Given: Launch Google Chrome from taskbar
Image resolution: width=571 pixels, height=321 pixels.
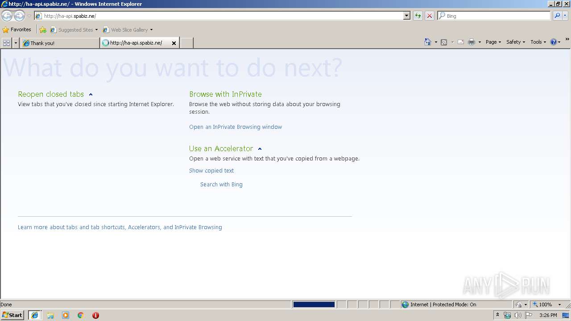Looking at the screenshot, I should click(x=81, y=315).
